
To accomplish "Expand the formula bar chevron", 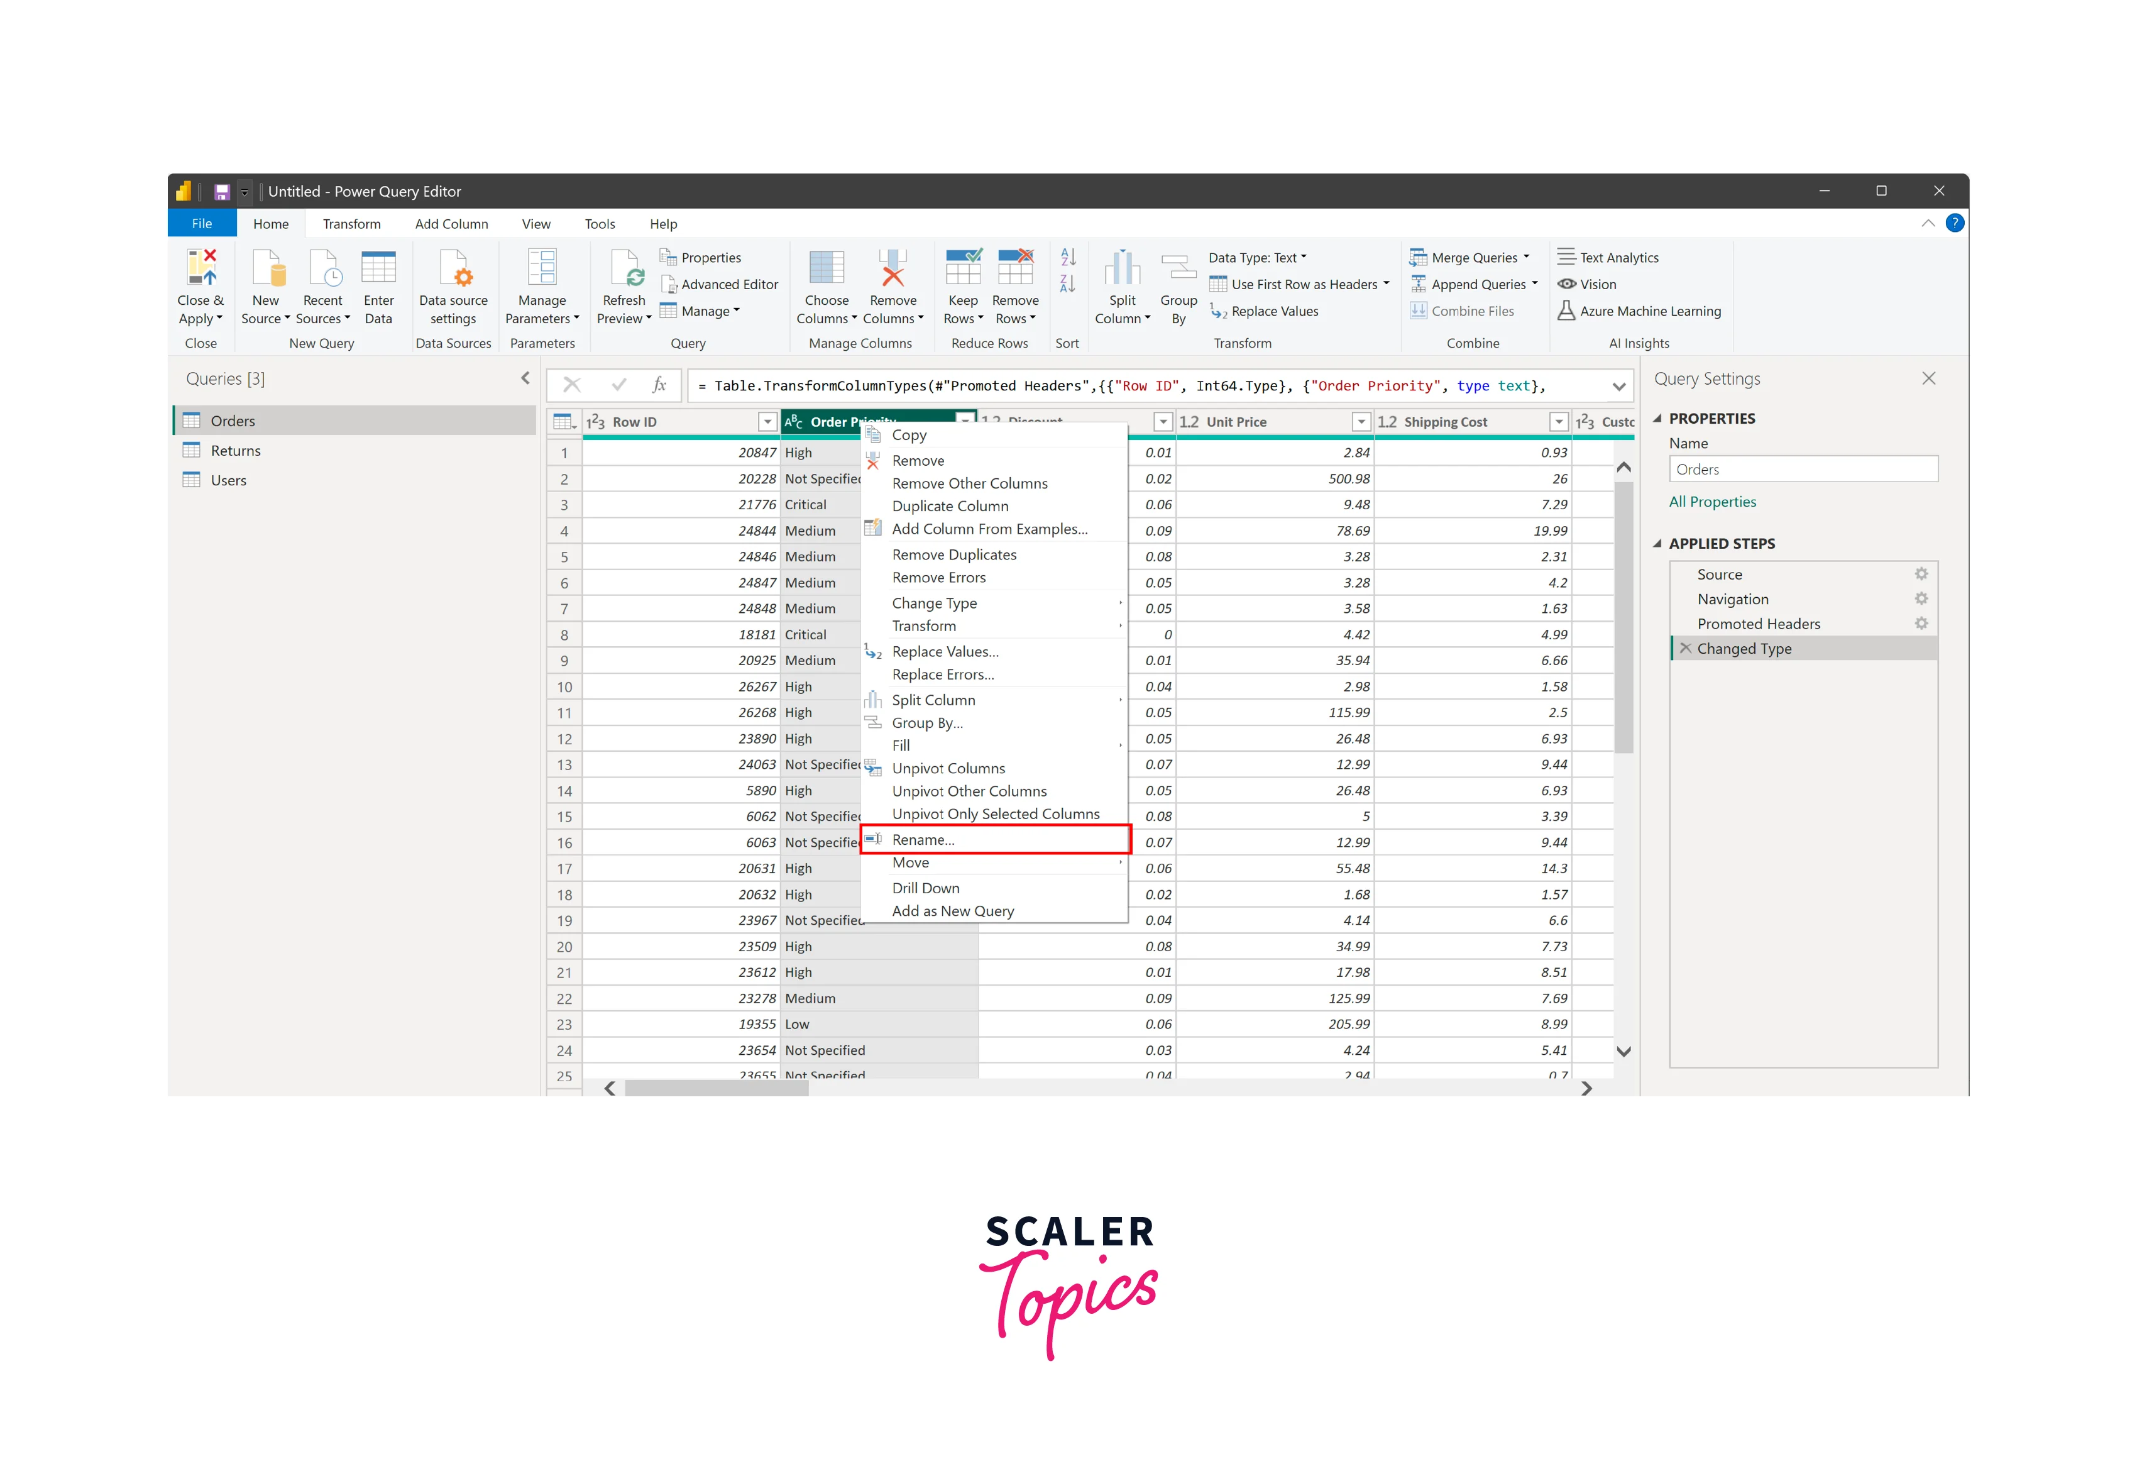I will pyautogui.click(x=1619, y=386).
